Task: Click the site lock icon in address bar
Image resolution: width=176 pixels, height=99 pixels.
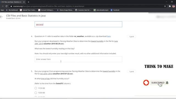Action: 11,6
